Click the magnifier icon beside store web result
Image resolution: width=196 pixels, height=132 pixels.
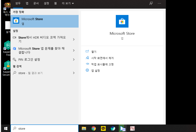point(15,73)
